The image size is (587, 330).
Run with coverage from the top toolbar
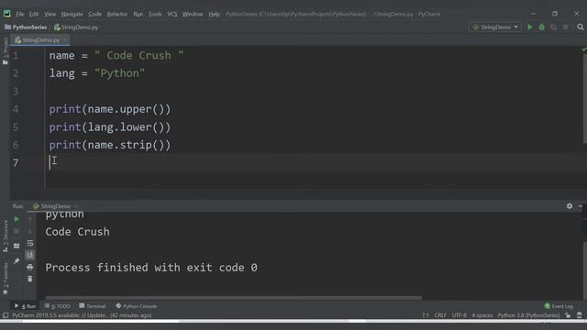pyautogui.click(x=554, y=27)
